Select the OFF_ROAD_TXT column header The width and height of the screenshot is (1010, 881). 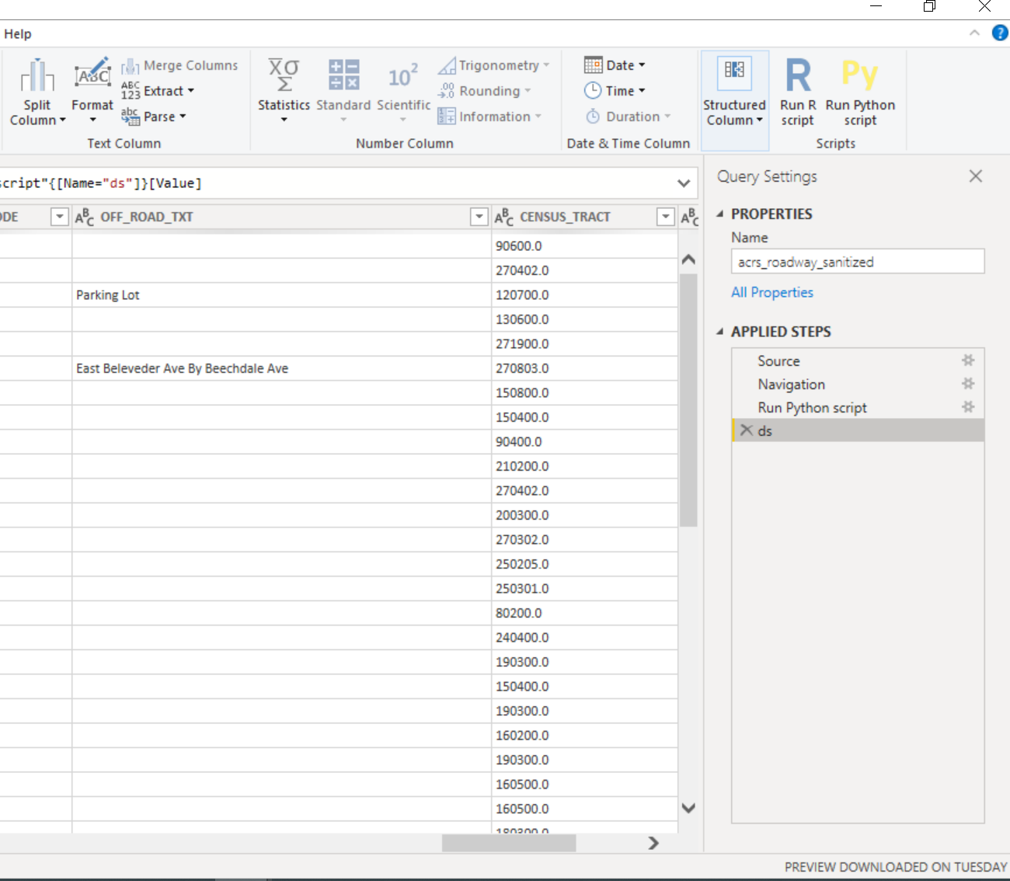tap(281, 217)
